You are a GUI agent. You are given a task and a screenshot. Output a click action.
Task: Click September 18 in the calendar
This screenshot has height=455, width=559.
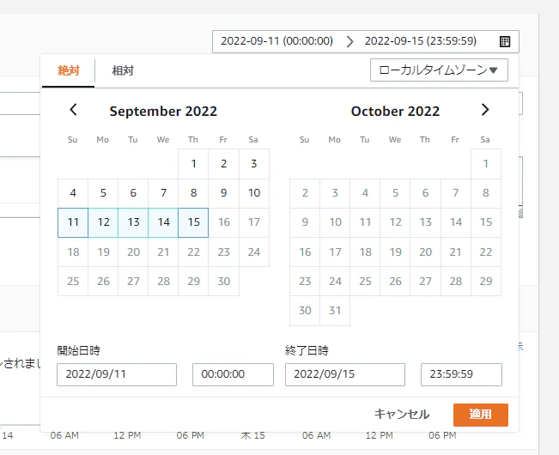click(x=73, y=252)
